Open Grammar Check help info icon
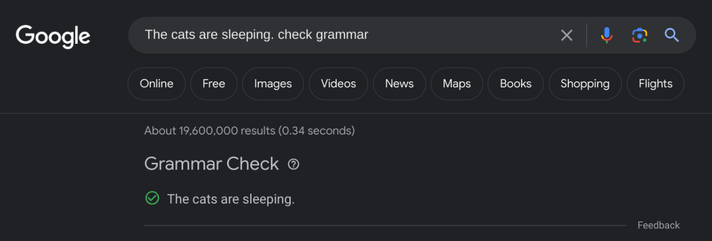712x241 pixels. click(294, 164)
